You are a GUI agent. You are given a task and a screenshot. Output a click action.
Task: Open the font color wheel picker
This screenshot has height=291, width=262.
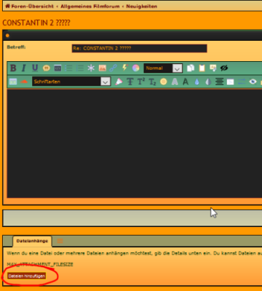(136, 68)
